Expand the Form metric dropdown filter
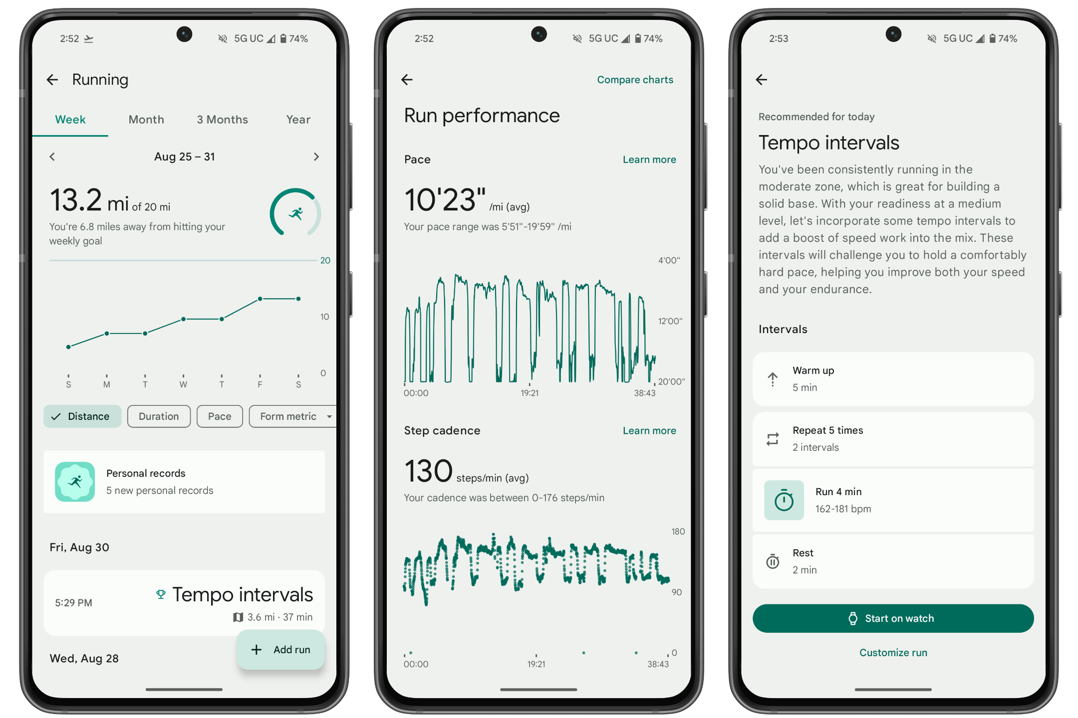The image size is (1078, 718). [294, 416]
